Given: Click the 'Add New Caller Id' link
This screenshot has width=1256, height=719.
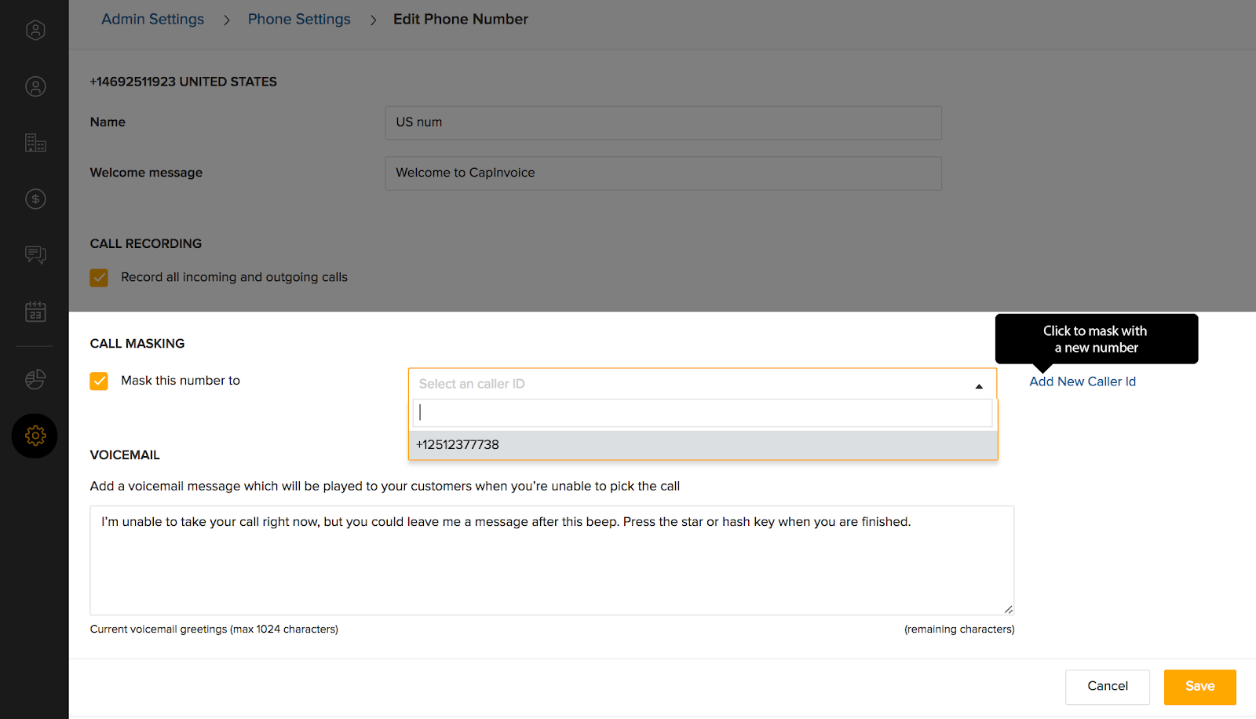Looking at the screenshot, I should pyautogui.click(x=1083, y=381).
